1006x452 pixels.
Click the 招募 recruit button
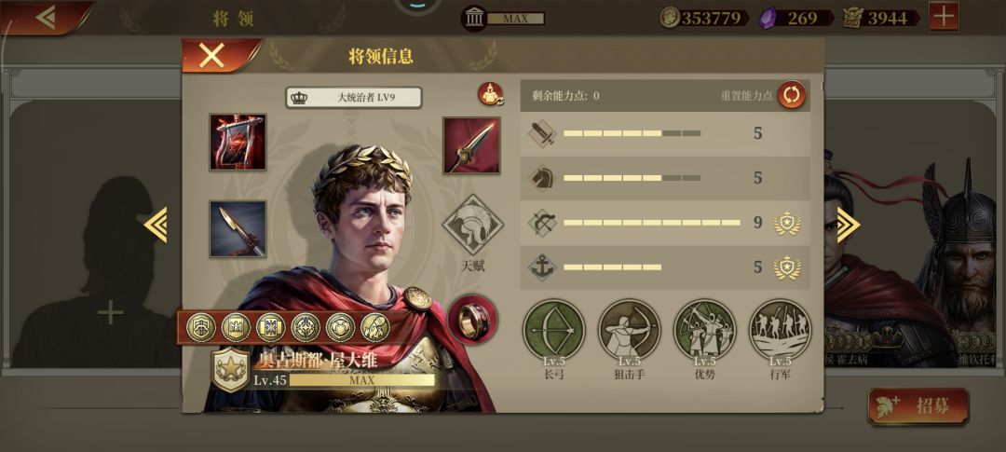918,406
